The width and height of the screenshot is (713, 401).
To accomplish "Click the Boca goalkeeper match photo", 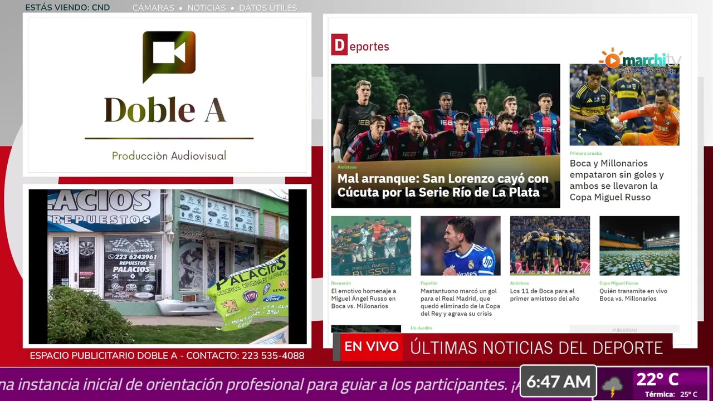I will (624, 105).
